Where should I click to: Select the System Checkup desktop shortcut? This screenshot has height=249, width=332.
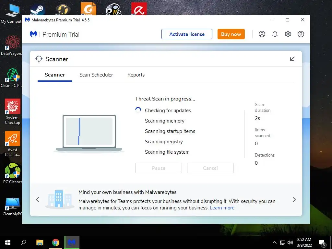tap(13, 112)
